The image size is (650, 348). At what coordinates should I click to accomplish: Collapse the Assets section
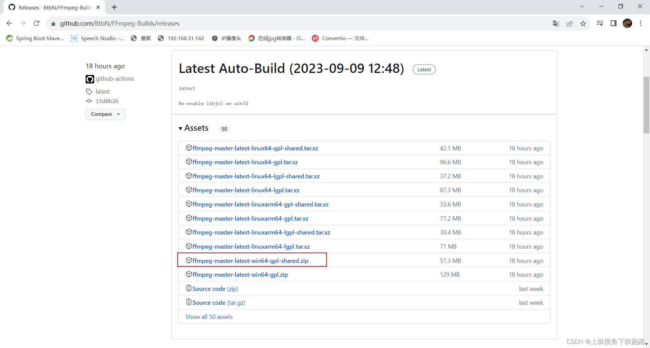point(194,128)
